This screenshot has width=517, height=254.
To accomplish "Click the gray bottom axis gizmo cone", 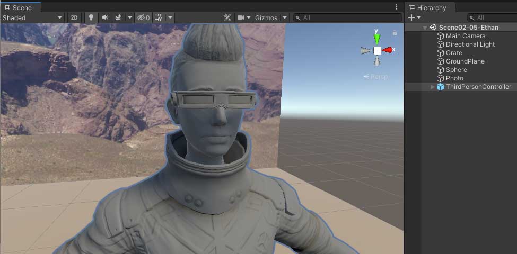I will [377, 61].
